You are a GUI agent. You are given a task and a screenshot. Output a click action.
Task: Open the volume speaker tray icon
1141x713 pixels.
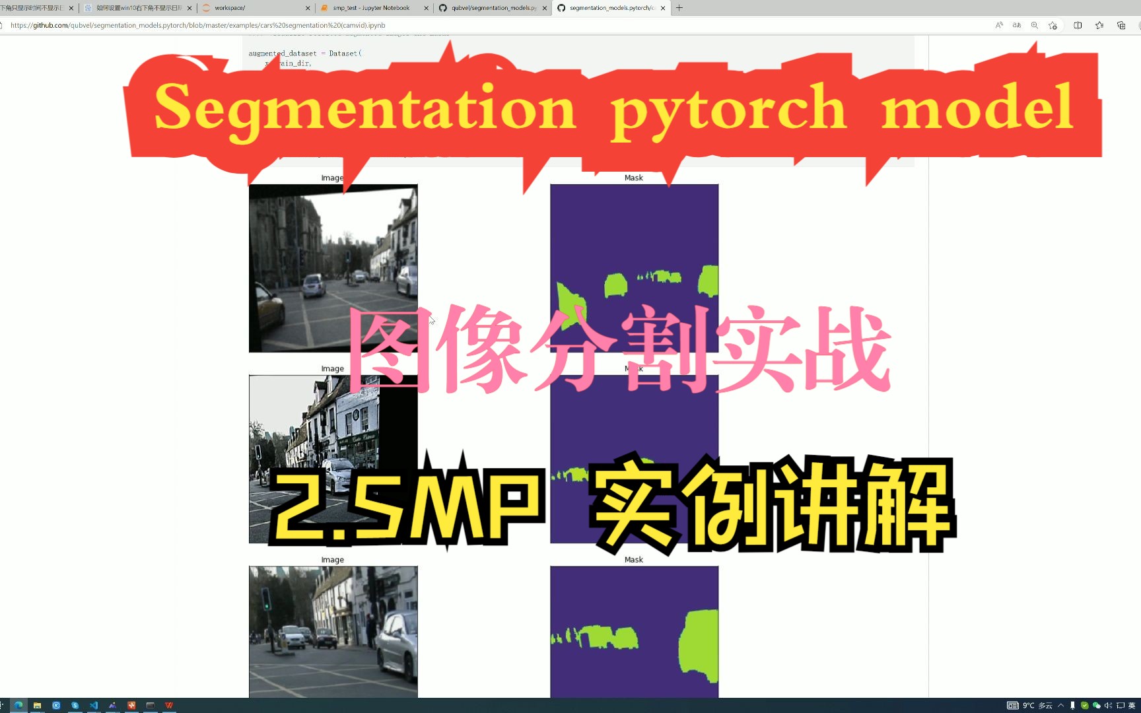tap(1109, 705)
